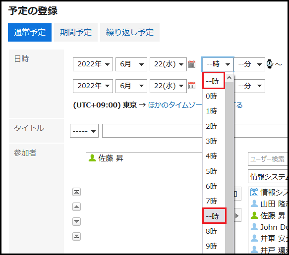This screenshot has height=255, width=289.
Task: Select user John in the candidate list
Action: [270, 227]
